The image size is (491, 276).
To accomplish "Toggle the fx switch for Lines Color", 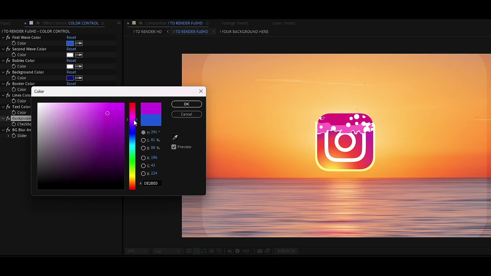I will pos(8,95).
